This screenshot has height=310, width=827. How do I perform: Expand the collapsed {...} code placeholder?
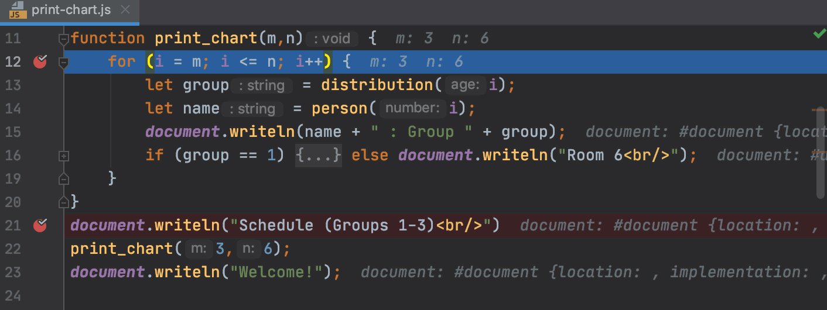(x=319, y=156)
